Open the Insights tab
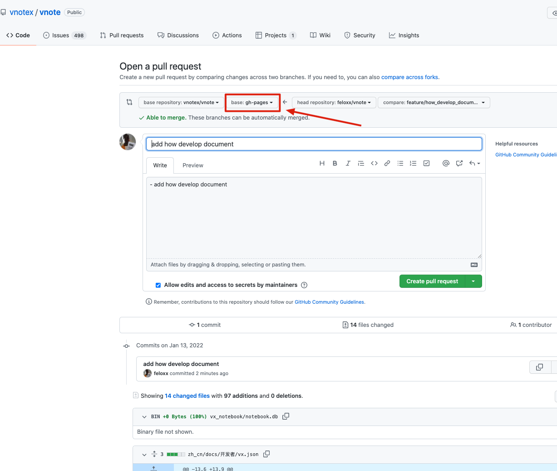The height and width of the screenshot is (471, 557). point(404,35)
